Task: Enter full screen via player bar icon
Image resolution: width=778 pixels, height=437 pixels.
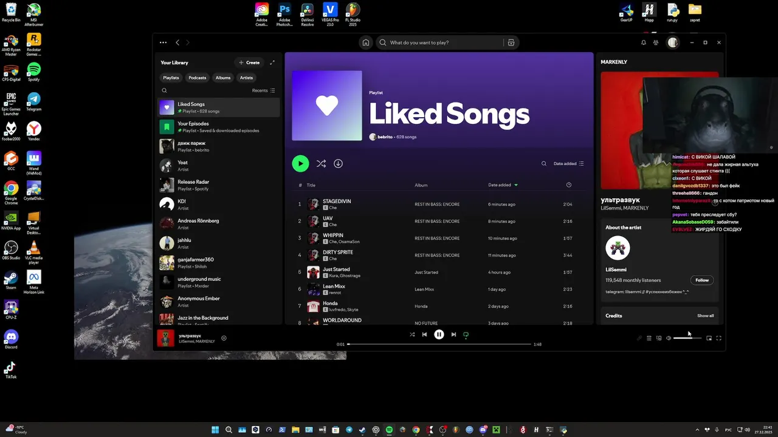Action: pos(719,338)
